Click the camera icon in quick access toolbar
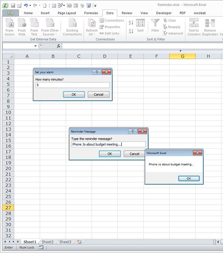This screenshot has height=253, width=223. click(x=69, y=6)
